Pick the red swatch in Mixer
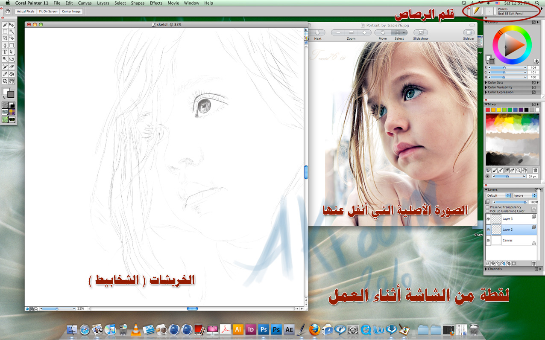Image resolution: width=545 pixels, height=340 pixels. (x=488, y=110)
